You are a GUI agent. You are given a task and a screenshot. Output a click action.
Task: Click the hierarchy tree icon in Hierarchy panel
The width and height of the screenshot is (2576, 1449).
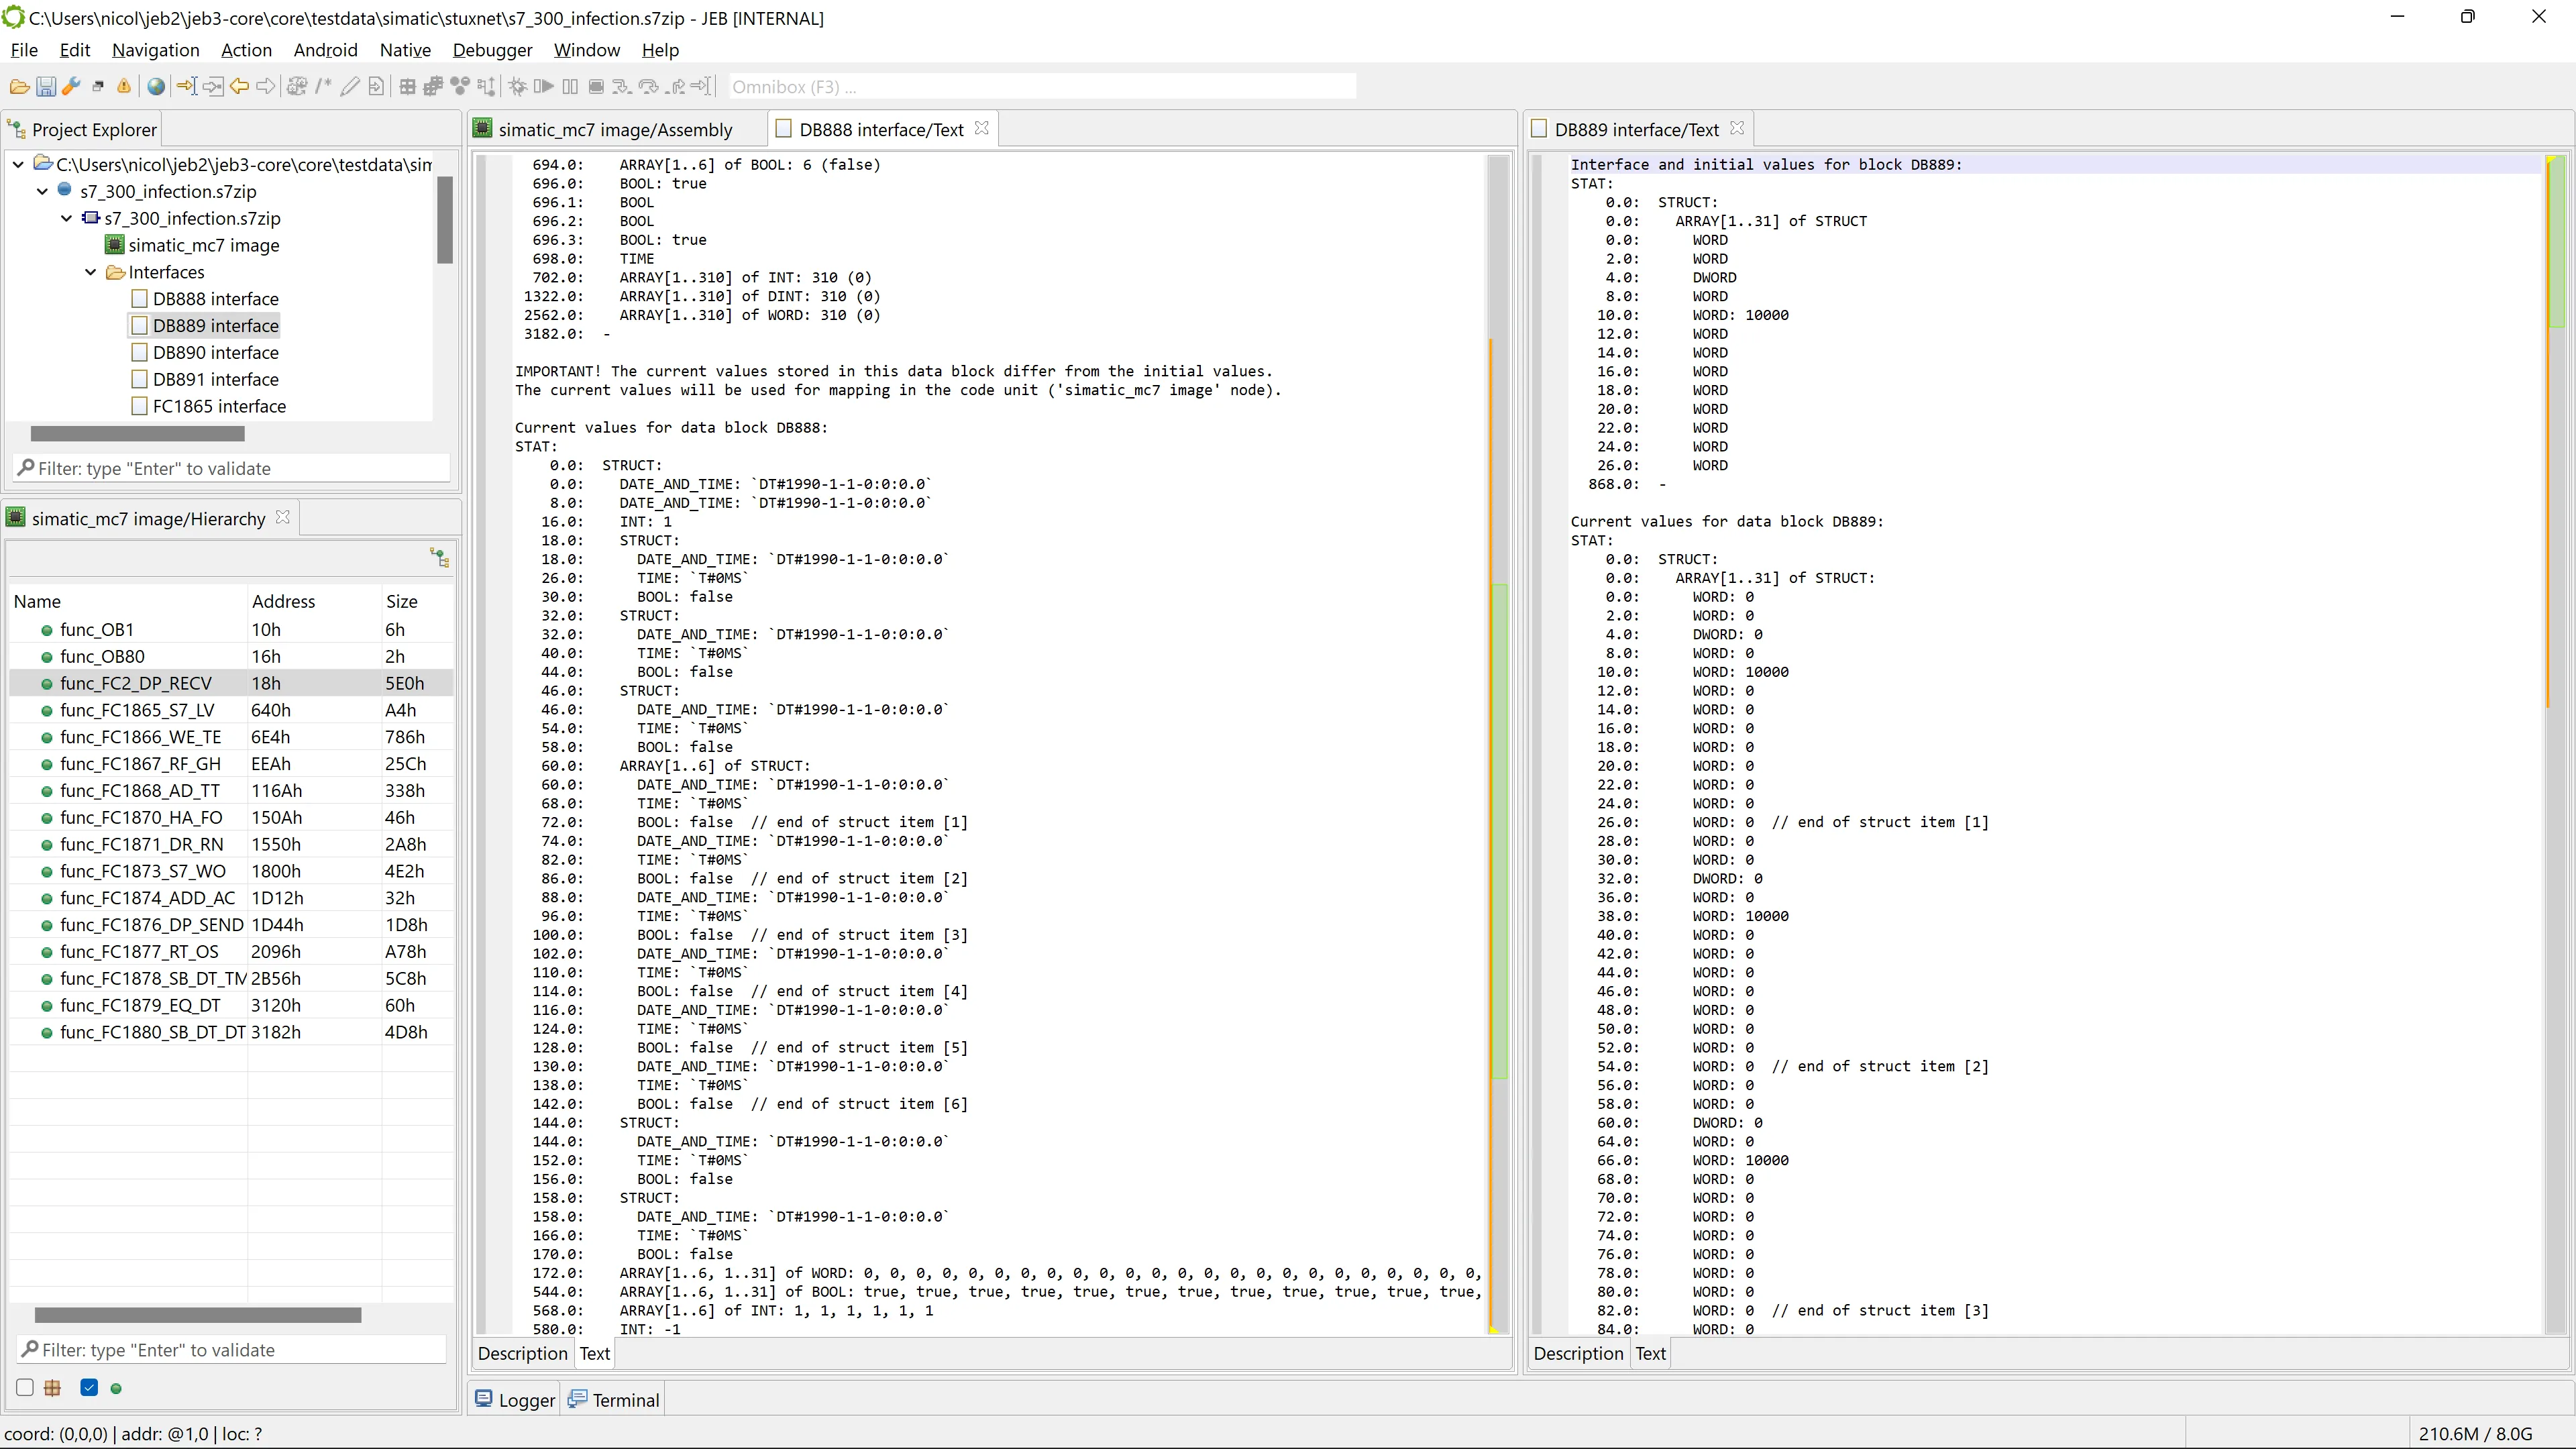pos(439,557)
